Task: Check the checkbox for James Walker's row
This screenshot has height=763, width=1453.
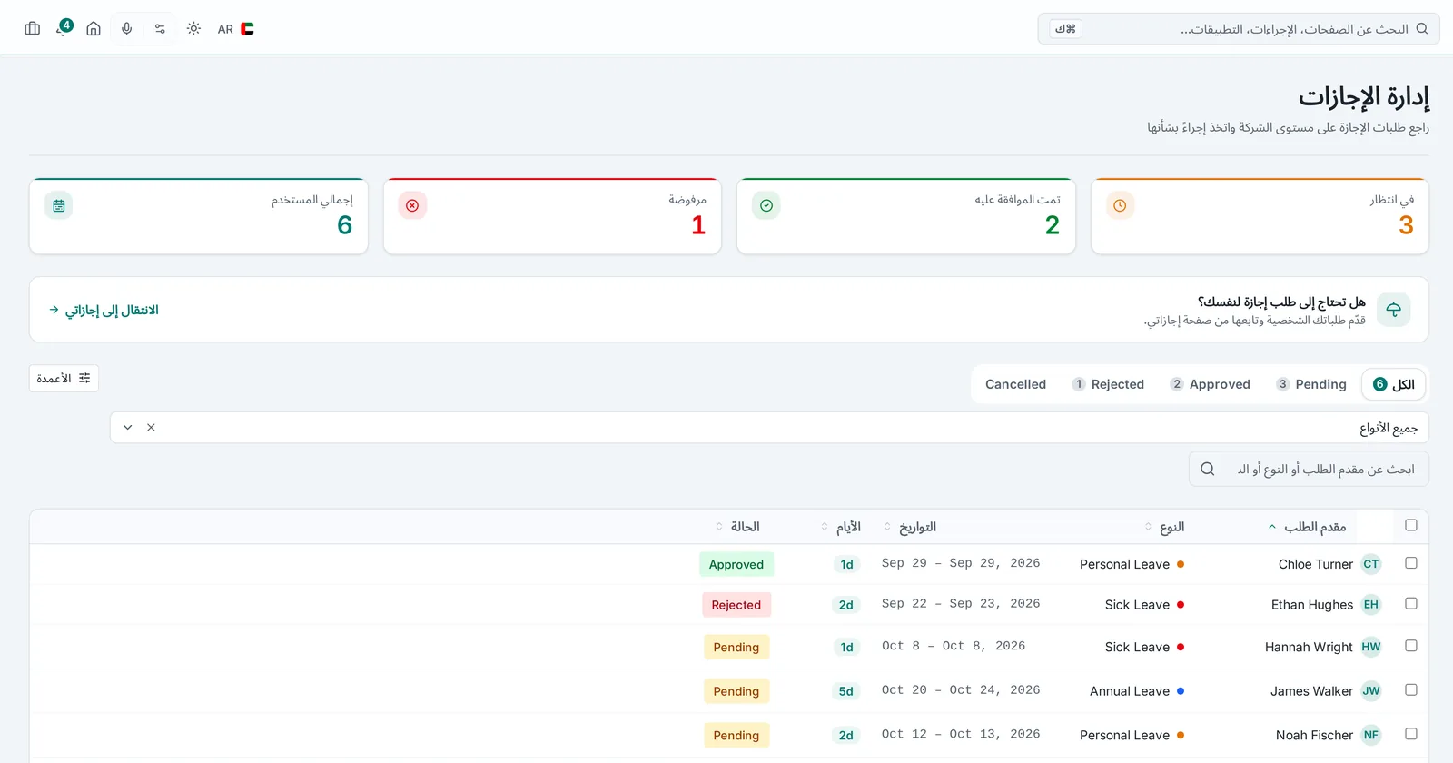Action: coord(1411,689)
